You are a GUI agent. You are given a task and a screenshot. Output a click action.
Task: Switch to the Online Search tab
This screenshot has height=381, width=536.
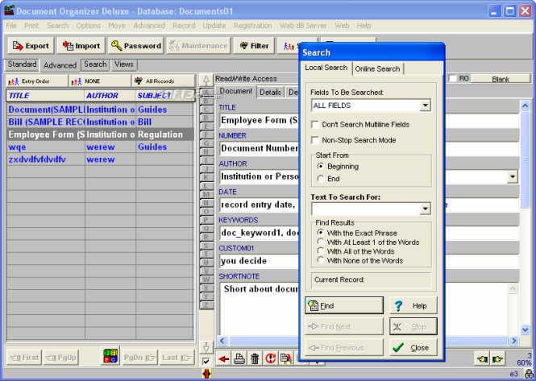pyautogui.click(x=377, y=69)
